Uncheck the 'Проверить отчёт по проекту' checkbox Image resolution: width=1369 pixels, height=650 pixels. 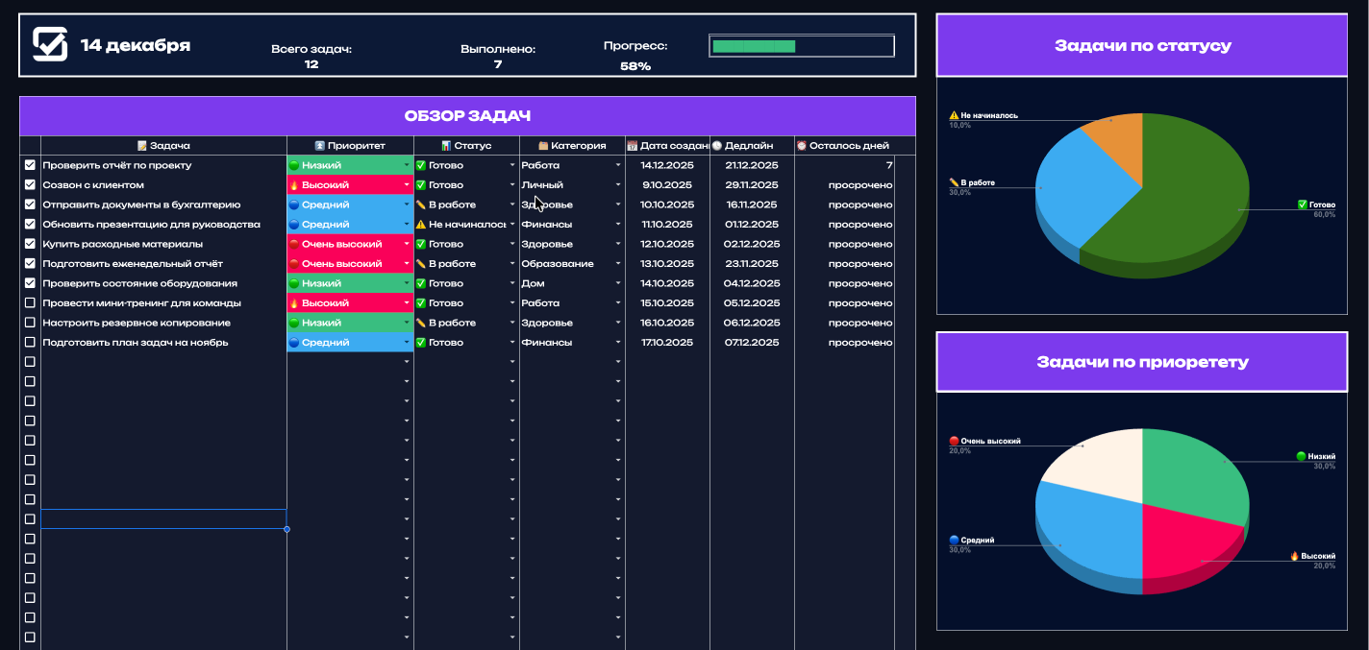tap(30, 165)
